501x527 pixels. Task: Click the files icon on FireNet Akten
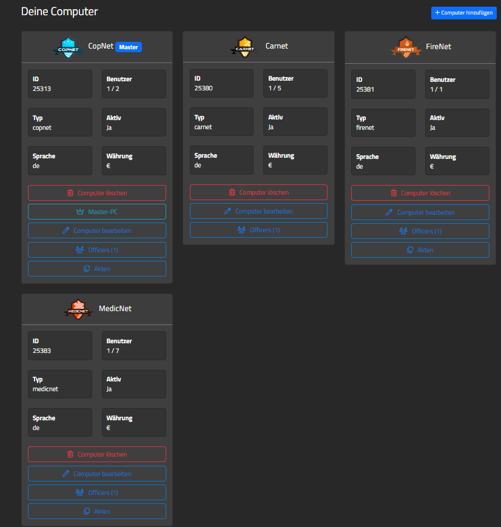(410, 250)
